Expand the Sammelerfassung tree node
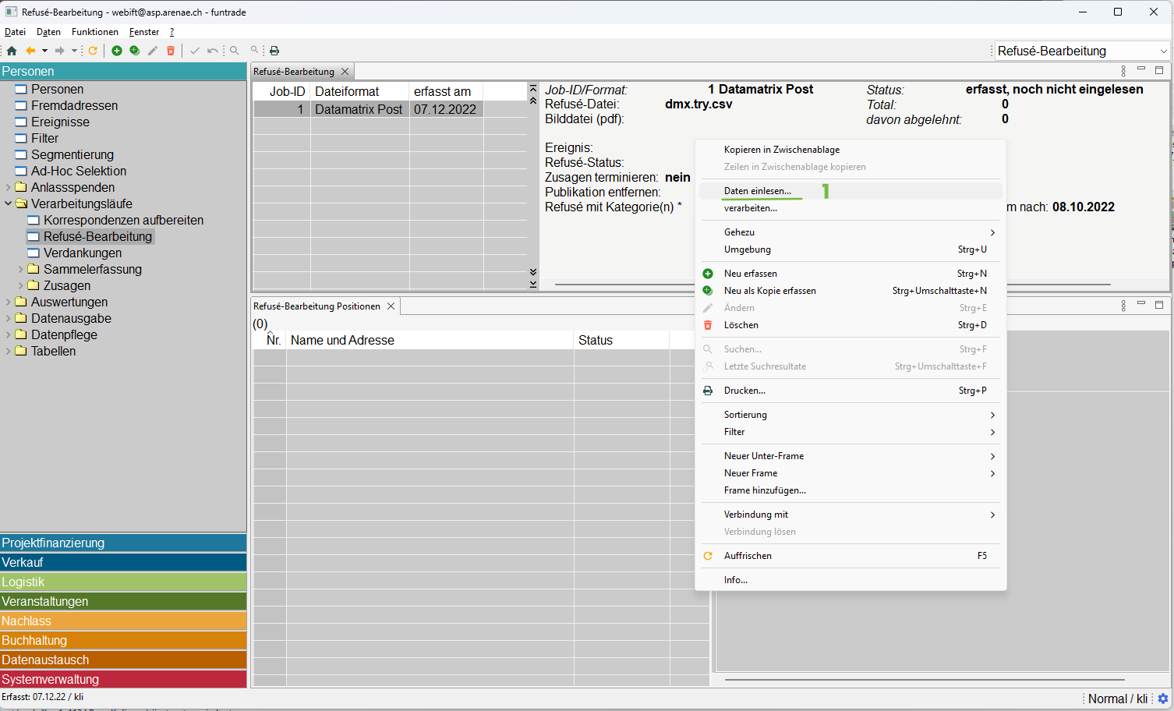 (x=21, y=269)
